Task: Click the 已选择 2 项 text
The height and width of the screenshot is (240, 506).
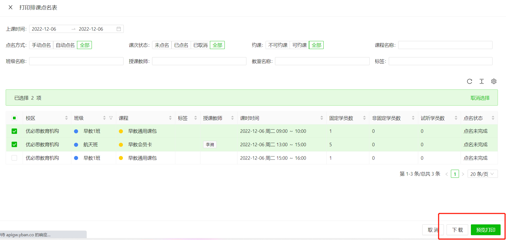Action: click(x=28, y=98)
